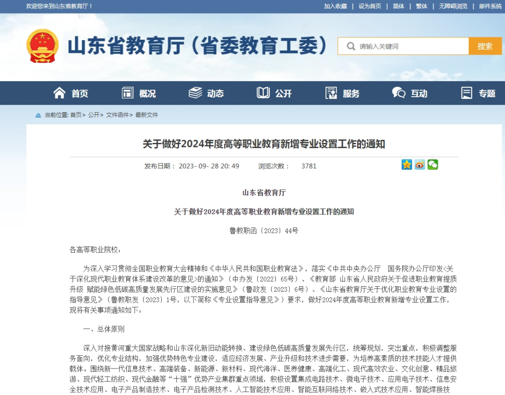Click 文件函件 in the breadcrumb path
505x395 pixels.
[117, 115]
